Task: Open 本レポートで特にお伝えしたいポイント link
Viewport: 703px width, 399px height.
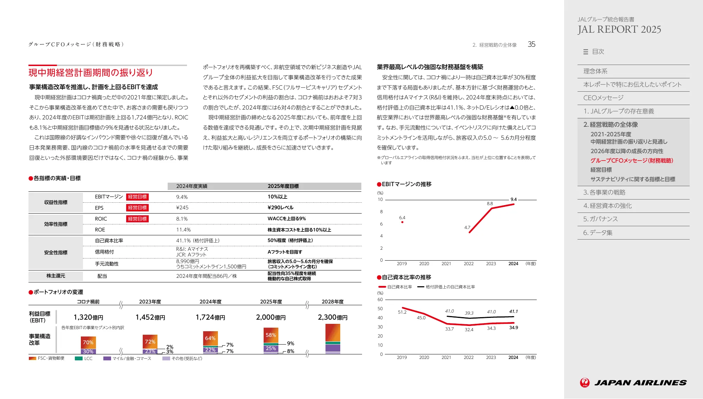Action: tap(632, 85)
